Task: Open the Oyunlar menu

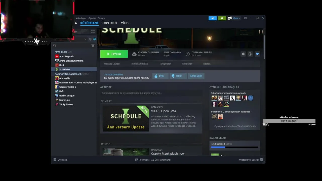Action: [x=92, y=18]
